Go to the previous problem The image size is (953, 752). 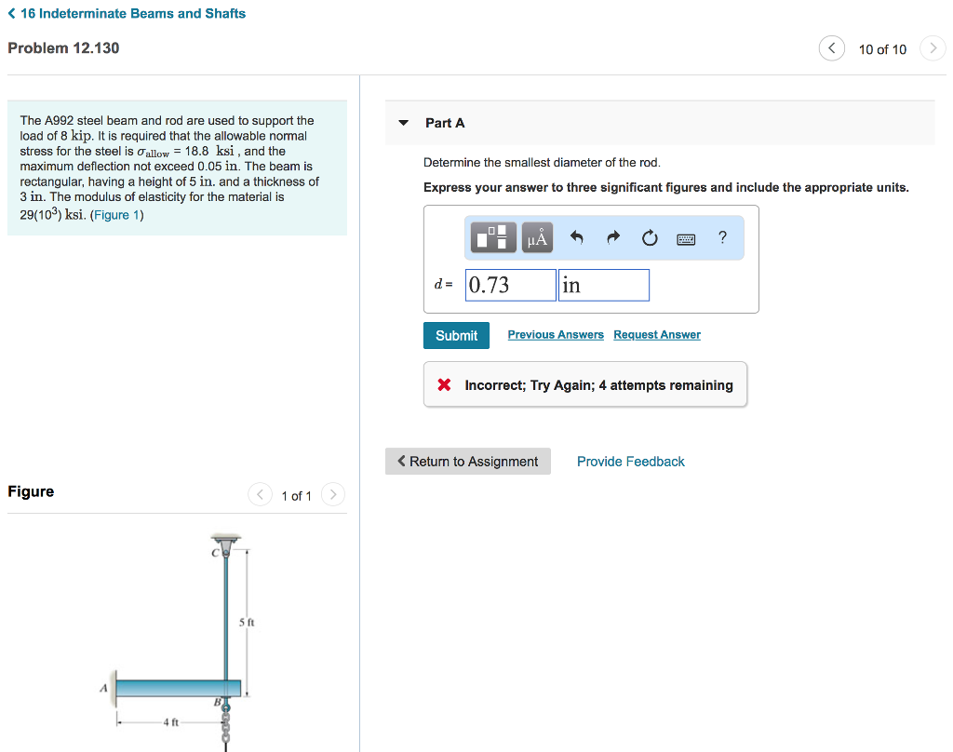pos(831,47)
